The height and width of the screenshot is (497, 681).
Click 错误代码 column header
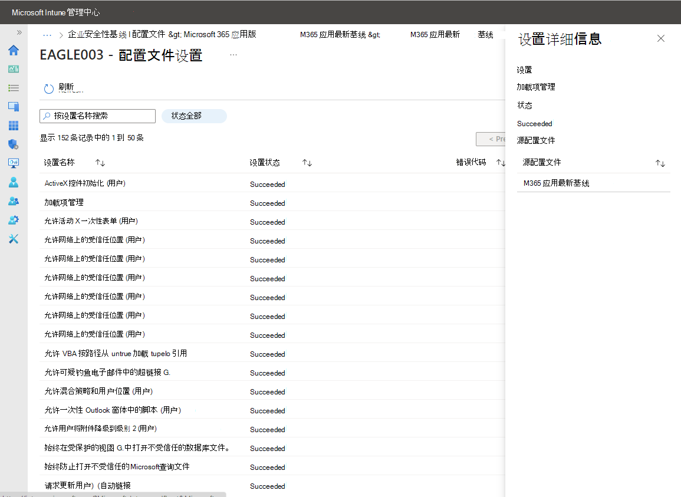[471, 162]
